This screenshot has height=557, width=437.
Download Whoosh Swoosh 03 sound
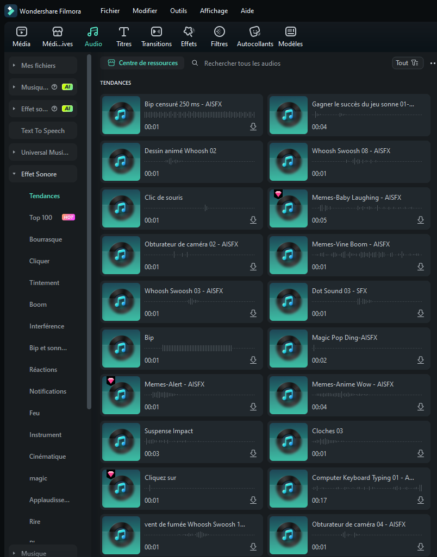tap(253, 314)
